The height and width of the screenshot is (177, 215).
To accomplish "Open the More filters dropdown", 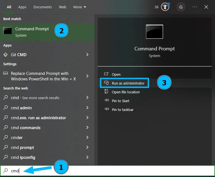I will pos(80,7).
